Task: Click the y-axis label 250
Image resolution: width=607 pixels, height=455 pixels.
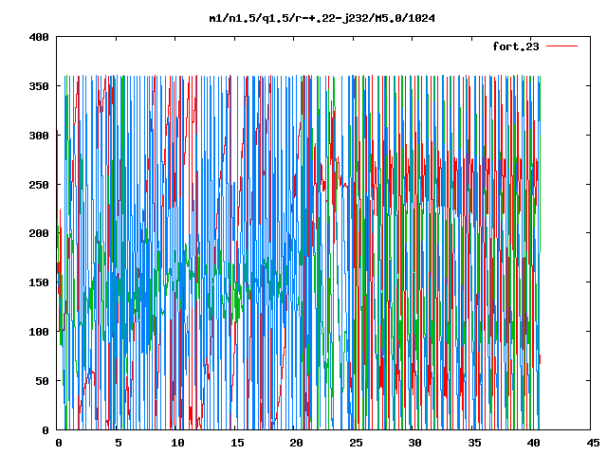Action: tap(39, 185)
